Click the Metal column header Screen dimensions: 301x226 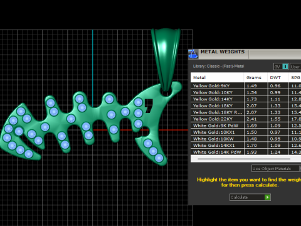[x=217, y=77]
